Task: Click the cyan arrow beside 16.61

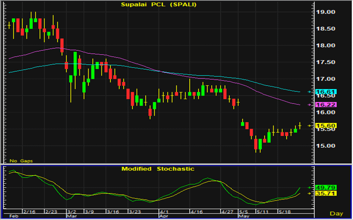Action: (x=310, y=92)
